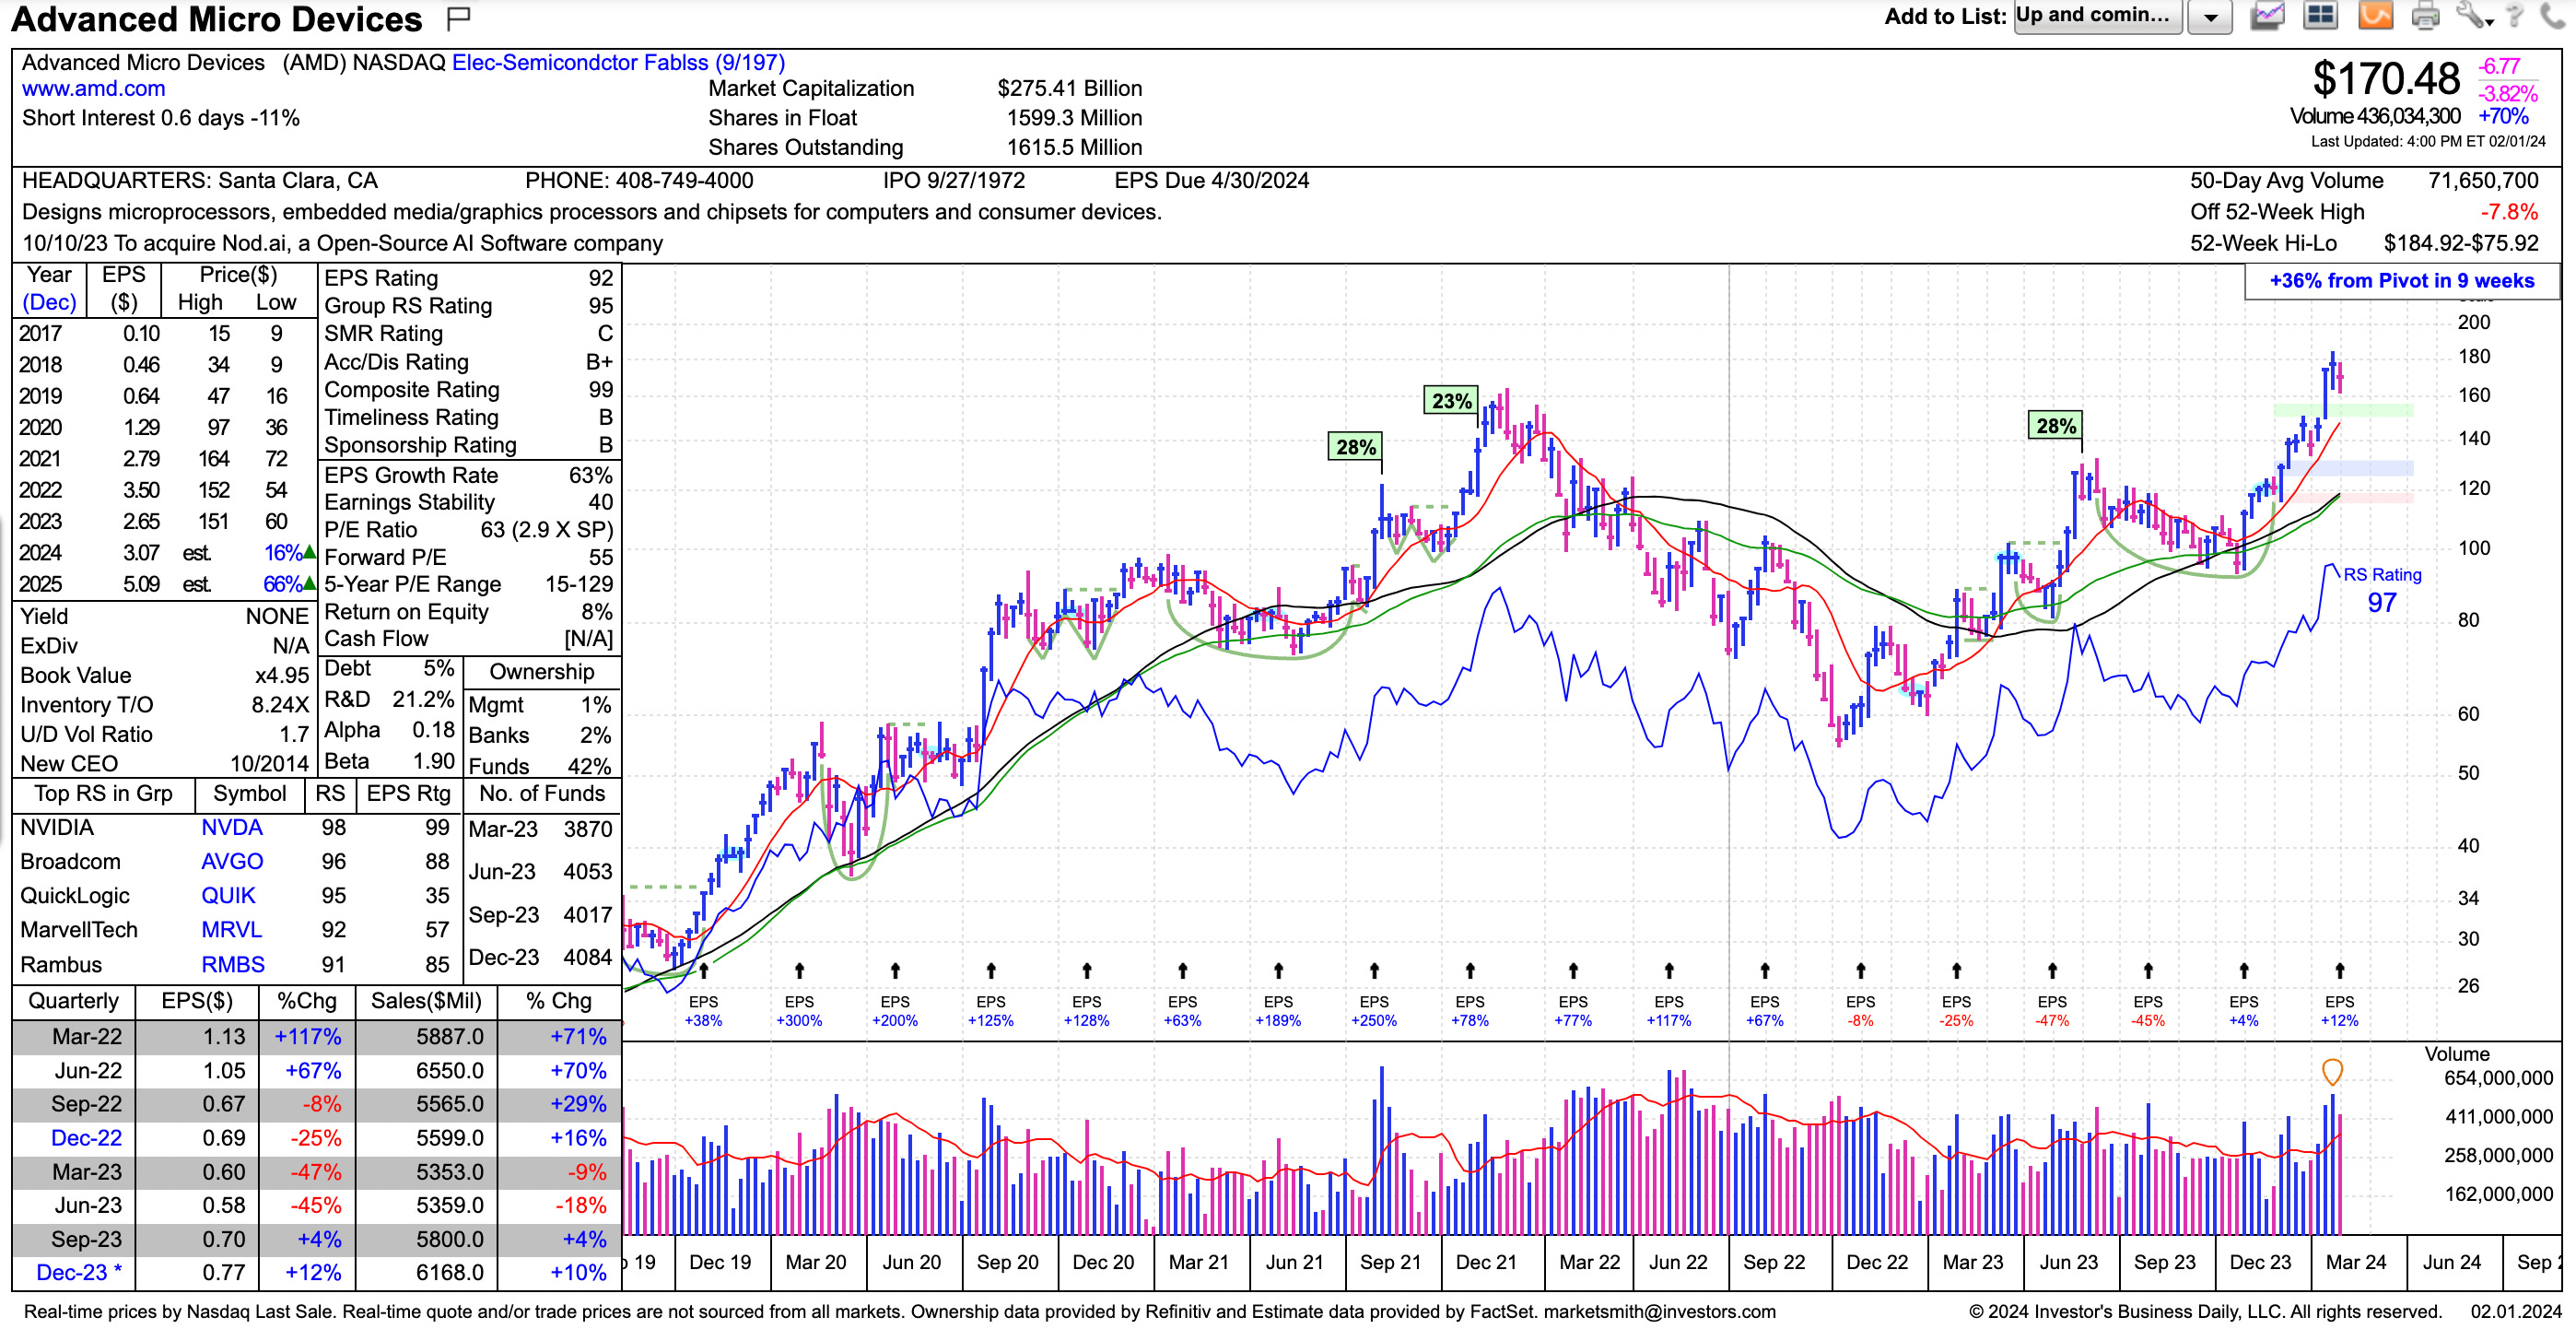Viewport: 2576px width, 1329px height.
Task: Open the line chart view icon
Action: 2267,16
